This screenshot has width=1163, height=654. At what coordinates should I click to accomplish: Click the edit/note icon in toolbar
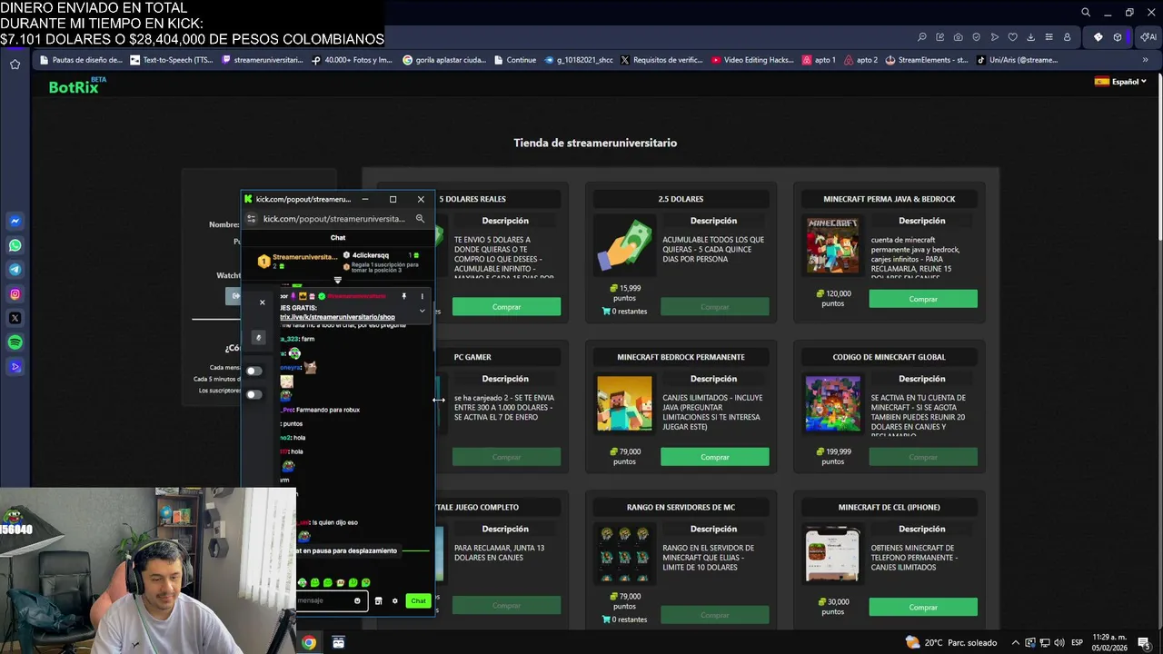[940, 37]
